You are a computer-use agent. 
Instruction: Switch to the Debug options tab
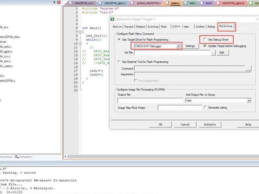point(211,27)
